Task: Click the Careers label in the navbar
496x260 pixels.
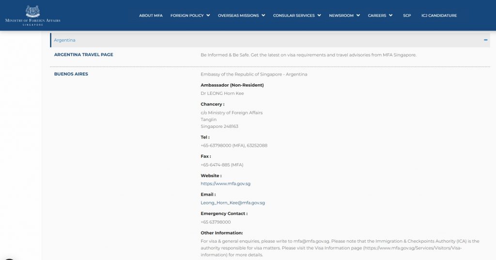Action: pyautogui.click(x=377, y=15)
